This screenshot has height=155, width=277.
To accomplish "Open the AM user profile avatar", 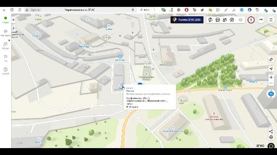I will (x=261, y=20).
